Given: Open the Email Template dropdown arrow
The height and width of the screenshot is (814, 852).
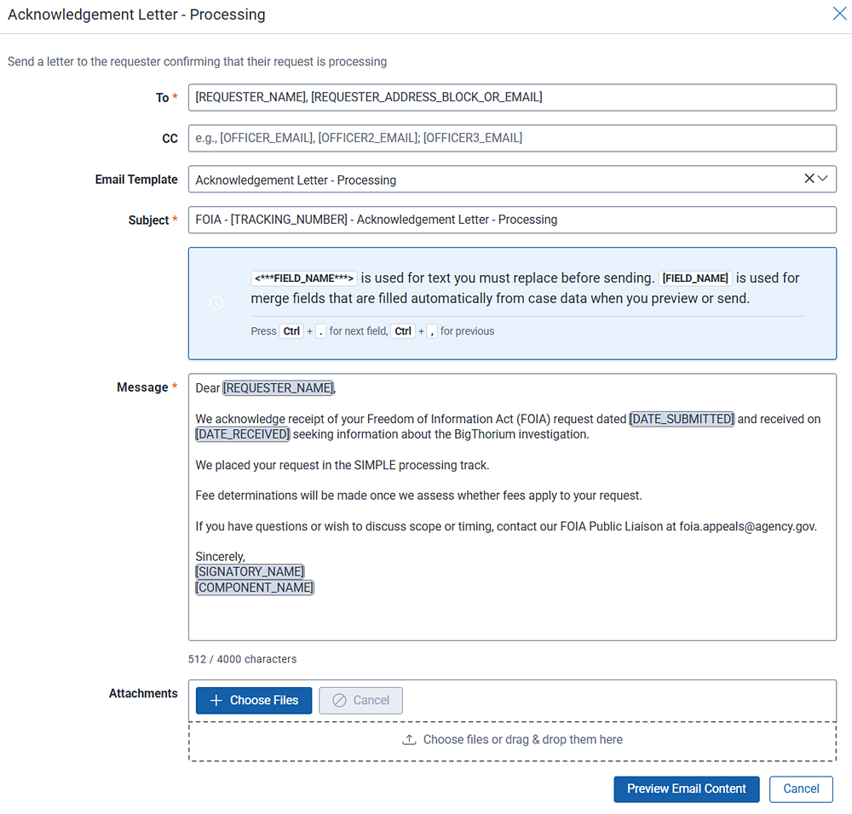Looking at the screenshot, I should [823, 179].
